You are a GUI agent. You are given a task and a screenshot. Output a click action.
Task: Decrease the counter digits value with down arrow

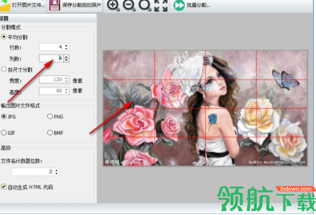point(57,173)
